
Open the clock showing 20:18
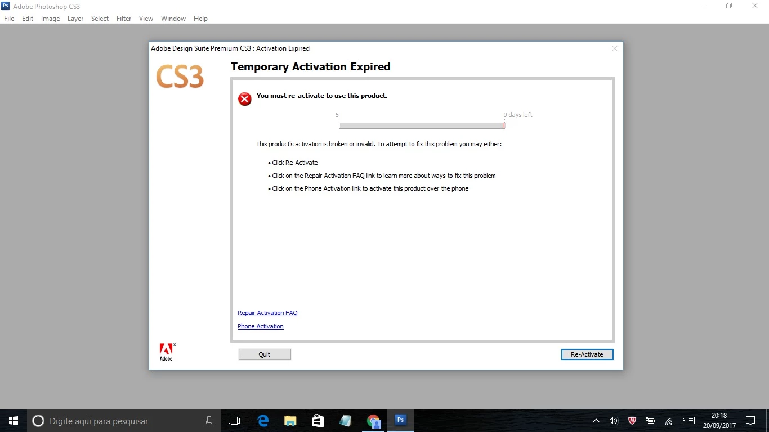coord(719,421)
